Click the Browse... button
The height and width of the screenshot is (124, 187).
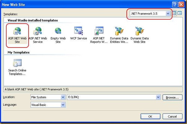[172, 97]
